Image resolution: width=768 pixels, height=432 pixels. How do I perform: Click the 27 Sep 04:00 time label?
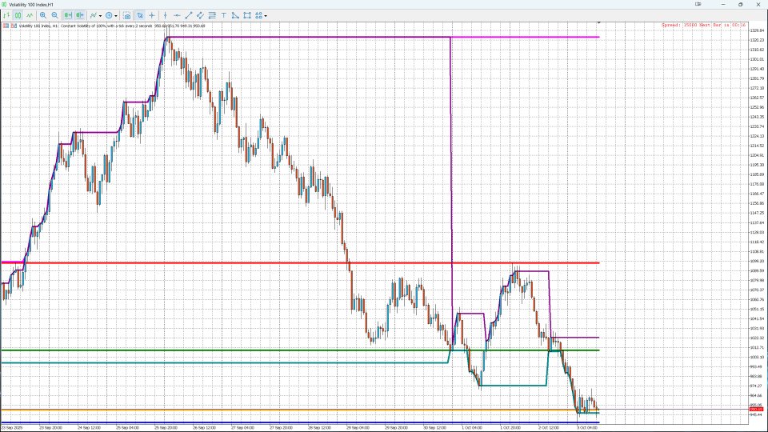point(242,427)
